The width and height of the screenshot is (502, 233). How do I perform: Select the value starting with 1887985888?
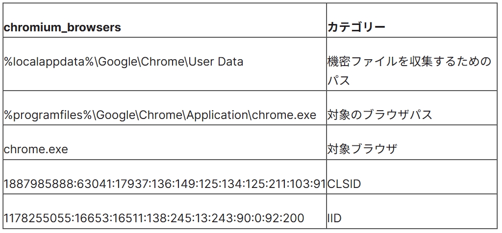(x=165, y=184)
